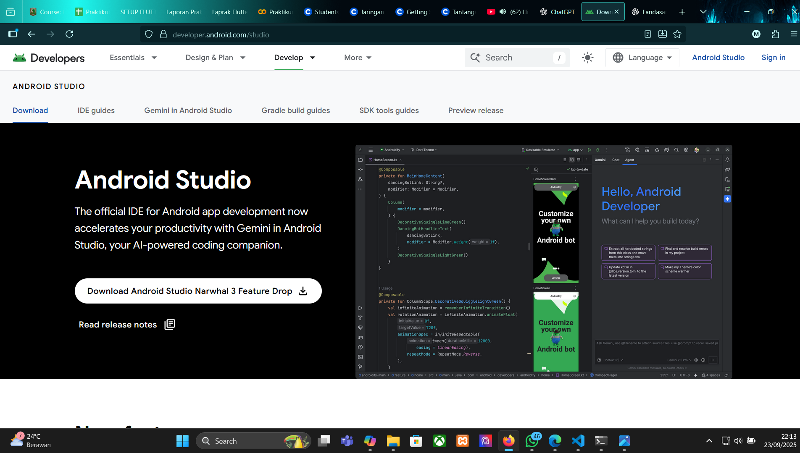Bookmark this page with the star icon

(677, 34)
